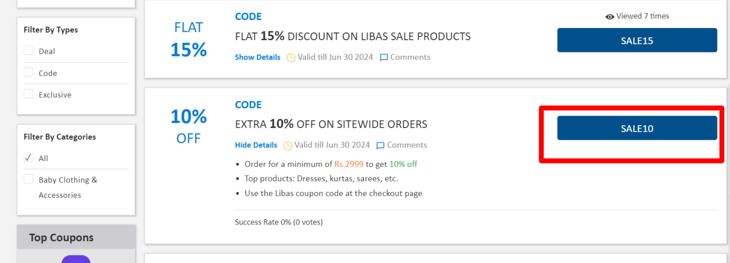The width and height of the screenshot is (730, 263).
Task: Click the SALE15 coupon code button
Action: [x=637, y=40]
